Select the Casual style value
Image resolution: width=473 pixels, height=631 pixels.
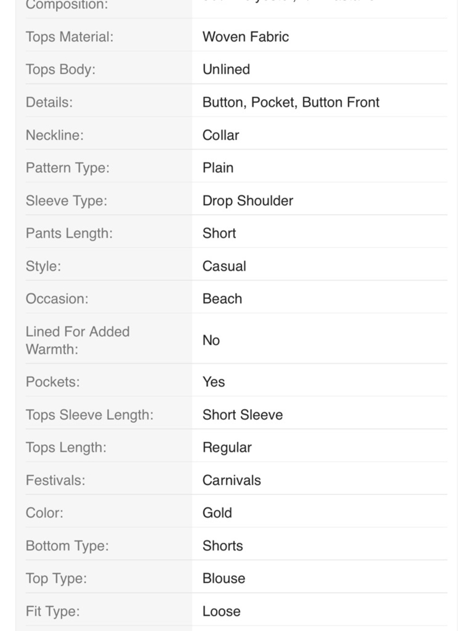[x=224, y=266]
